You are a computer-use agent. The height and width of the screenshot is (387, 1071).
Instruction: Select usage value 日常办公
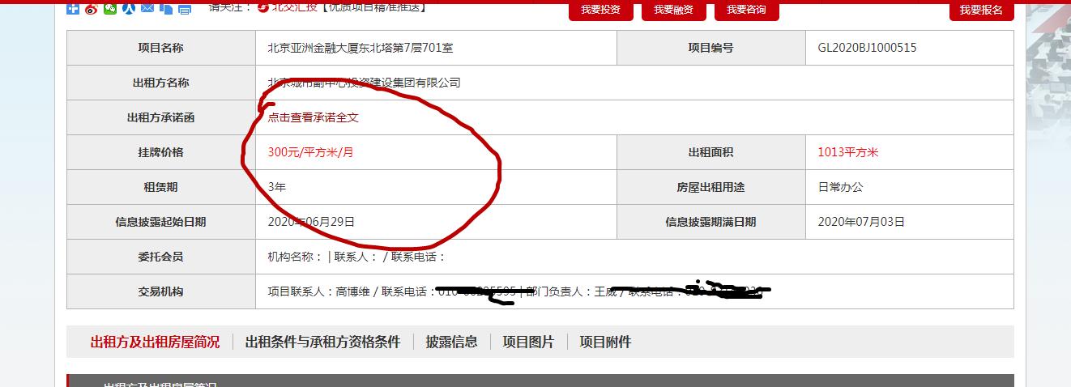[841, 187]
